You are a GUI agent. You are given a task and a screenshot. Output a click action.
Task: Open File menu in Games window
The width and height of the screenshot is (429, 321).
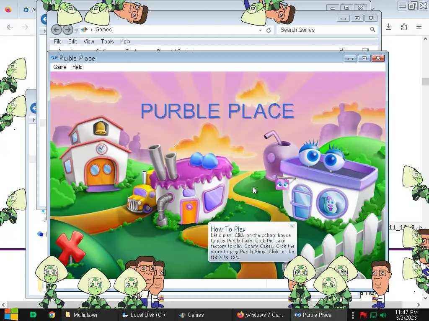pyautogui.click(x=58, y=41)
